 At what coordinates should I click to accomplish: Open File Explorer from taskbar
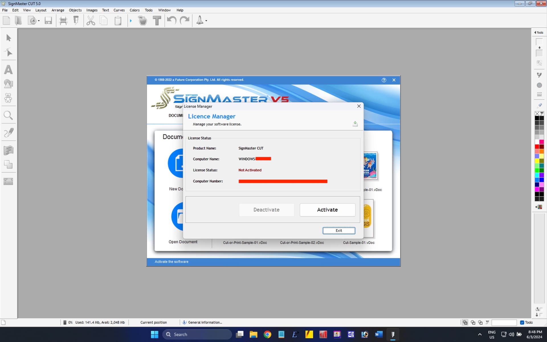[x=253, y=334]
